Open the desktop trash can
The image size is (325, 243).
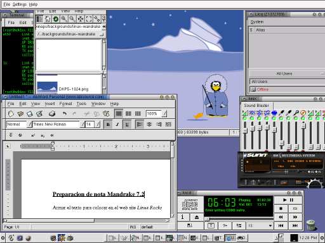pyautogui.click(x=311, y=225)
